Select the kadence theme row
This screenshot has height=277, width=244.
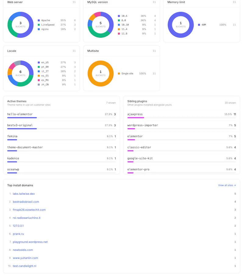pos(62,160)
